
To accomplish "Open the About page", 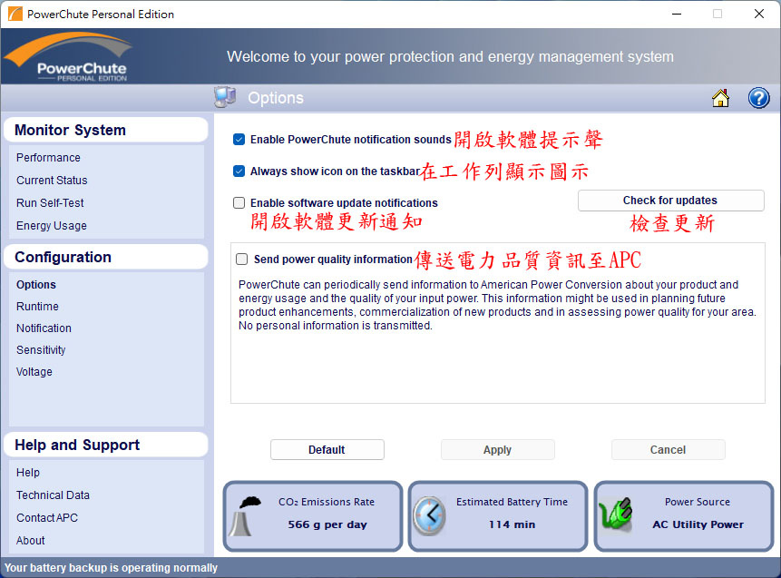I will tap(30, 541).
